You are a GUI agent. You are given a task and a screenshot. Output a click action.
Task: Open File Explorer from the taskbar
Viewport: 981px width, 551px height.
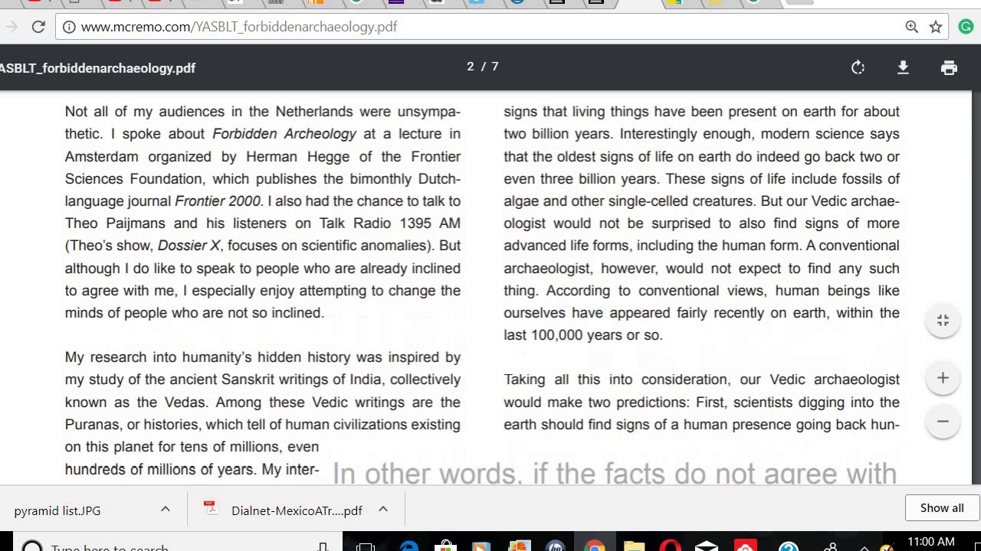[x=634, y=547]
